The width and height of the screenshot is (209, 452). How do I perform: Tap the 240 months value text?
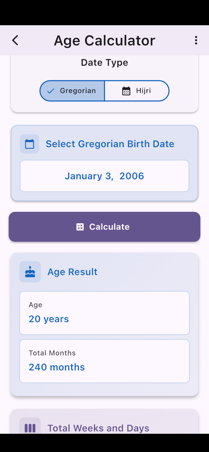[x=57, y=367]
